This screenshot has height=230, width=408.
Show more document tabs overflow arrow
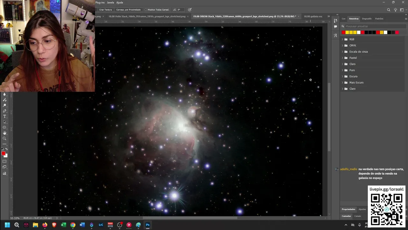point(329,16)
